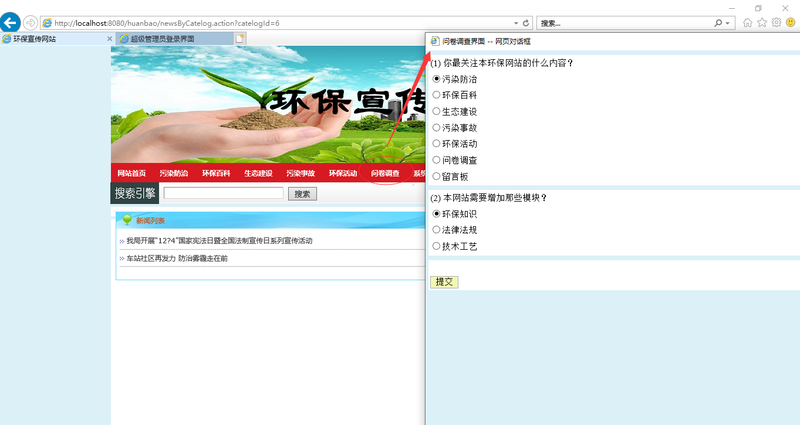Go back with the browser Back arrow

point(10,22)
